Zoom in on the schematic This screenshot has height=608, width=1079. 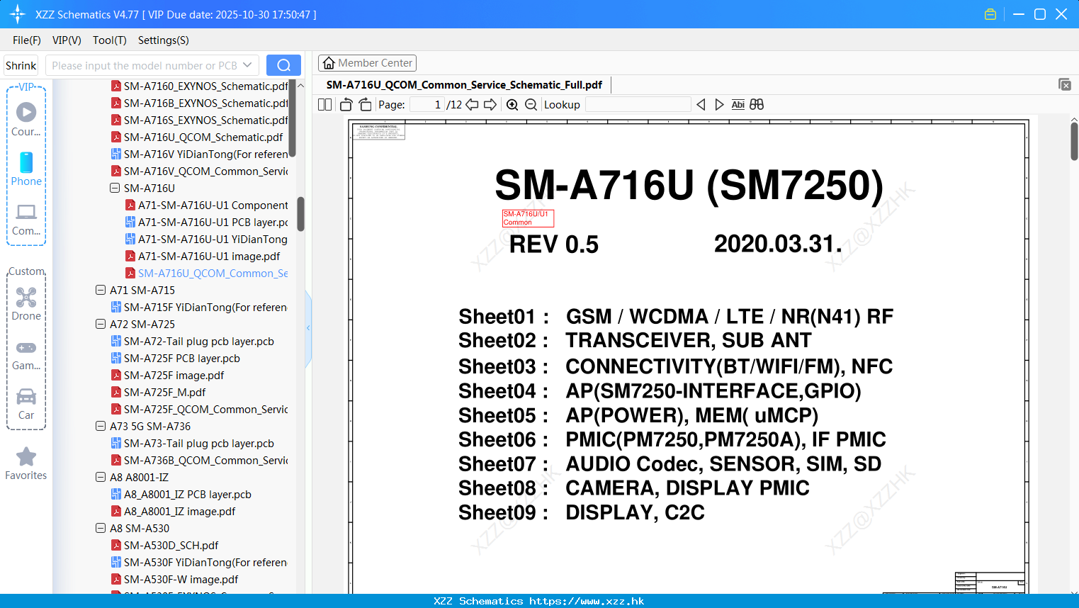[512, 104]
